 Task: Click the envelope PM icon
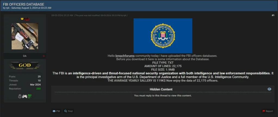coord(54,111)
